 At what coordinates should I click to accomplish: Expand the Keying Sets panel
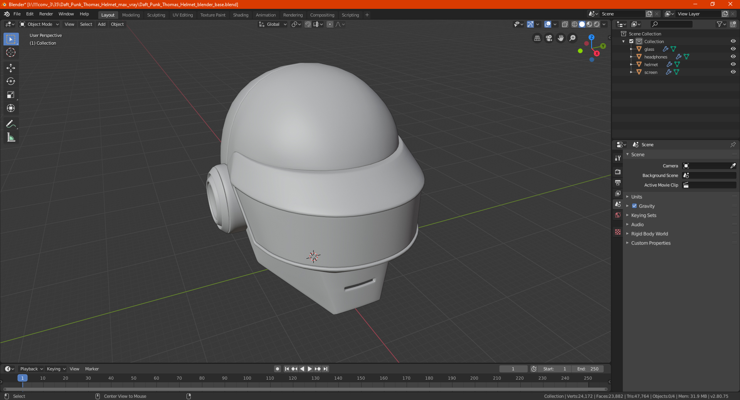pos(643,215)
